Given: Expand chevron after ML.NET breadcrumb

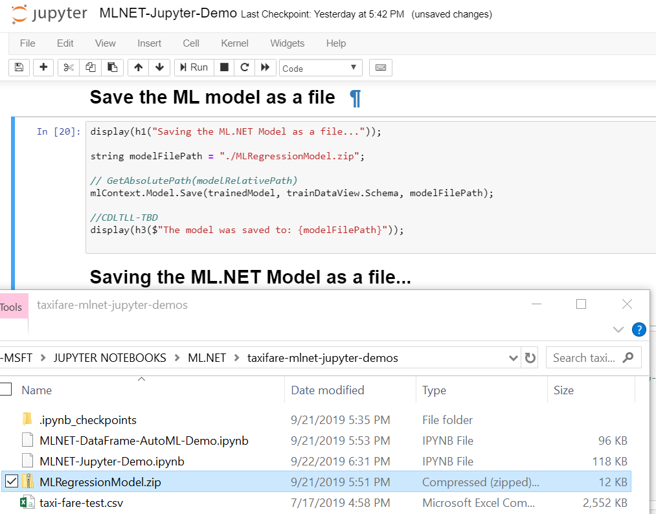Looking at the screenshot, I should click(236, 358).
